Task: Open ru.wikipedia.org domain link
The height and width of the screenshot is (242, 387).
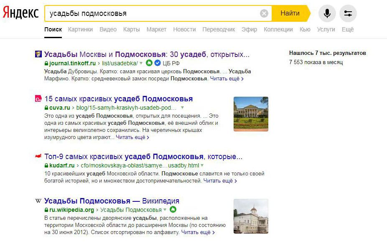Action: pos(72,210)
